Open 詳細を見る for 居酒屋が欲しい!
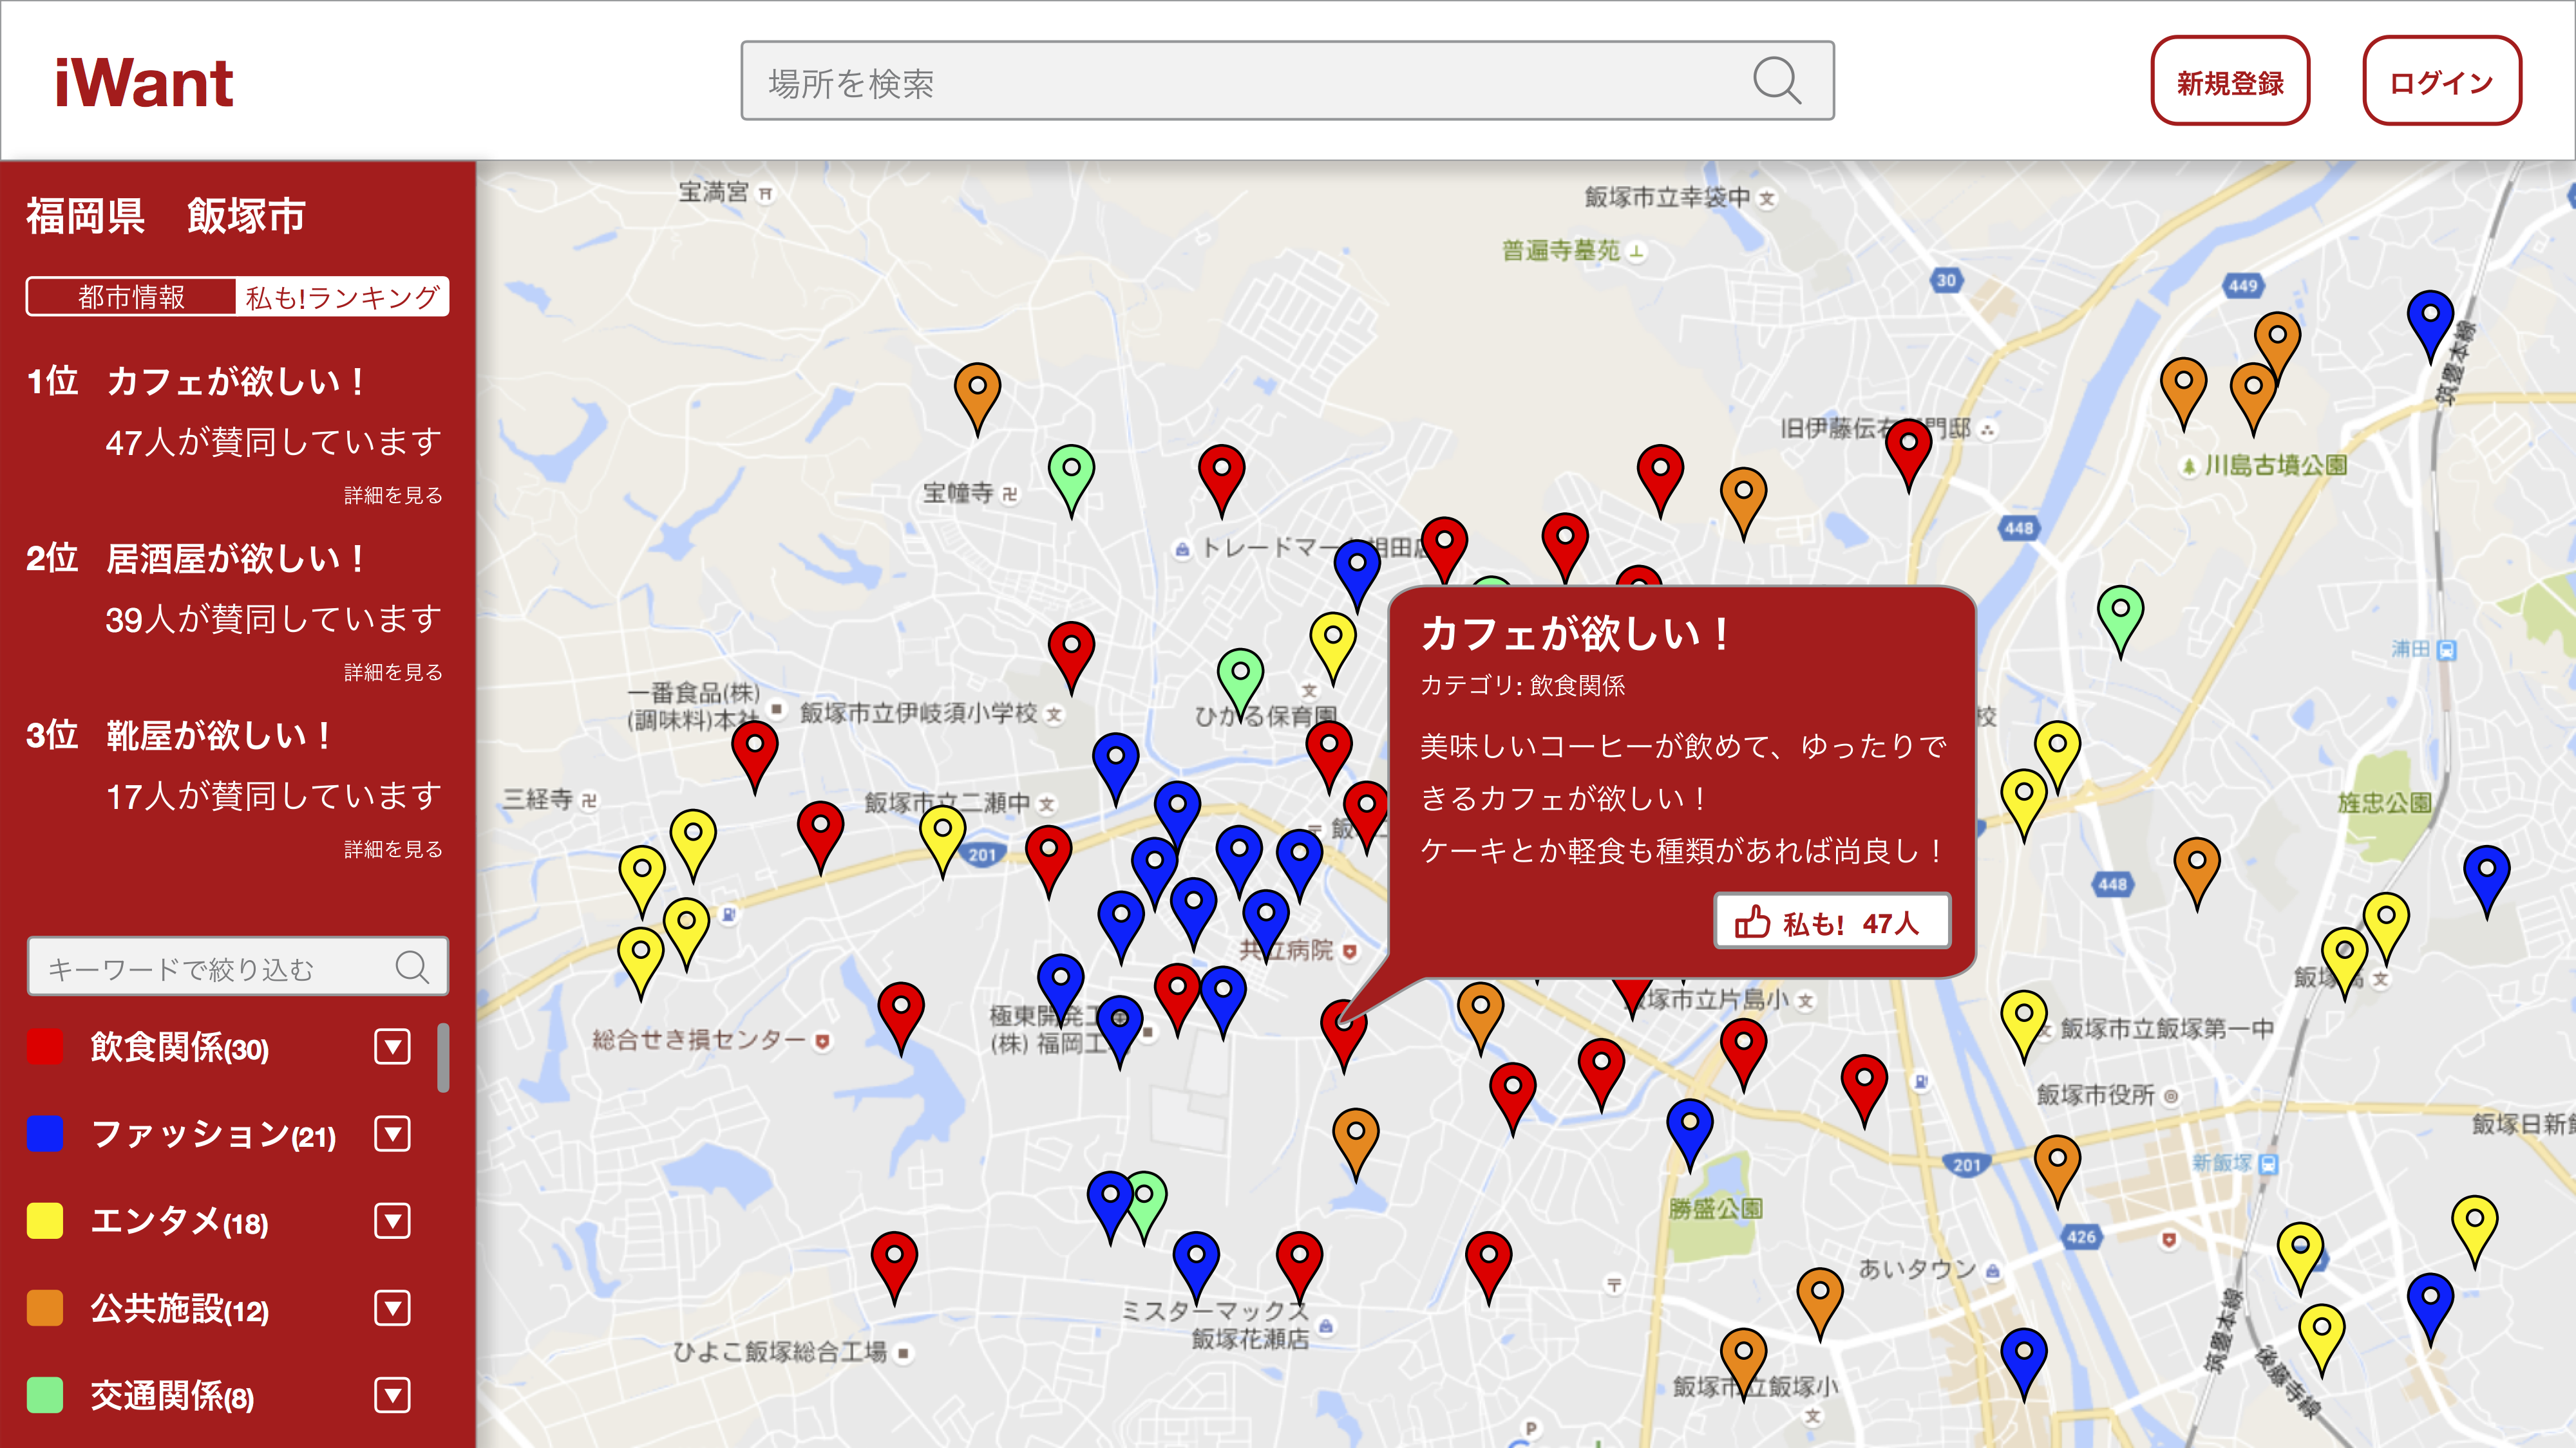 pos(393,673)
